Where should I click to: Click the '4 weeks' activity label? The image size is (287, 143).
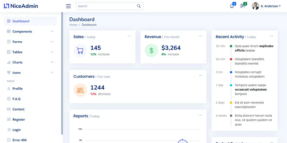[x=221, y=116]
